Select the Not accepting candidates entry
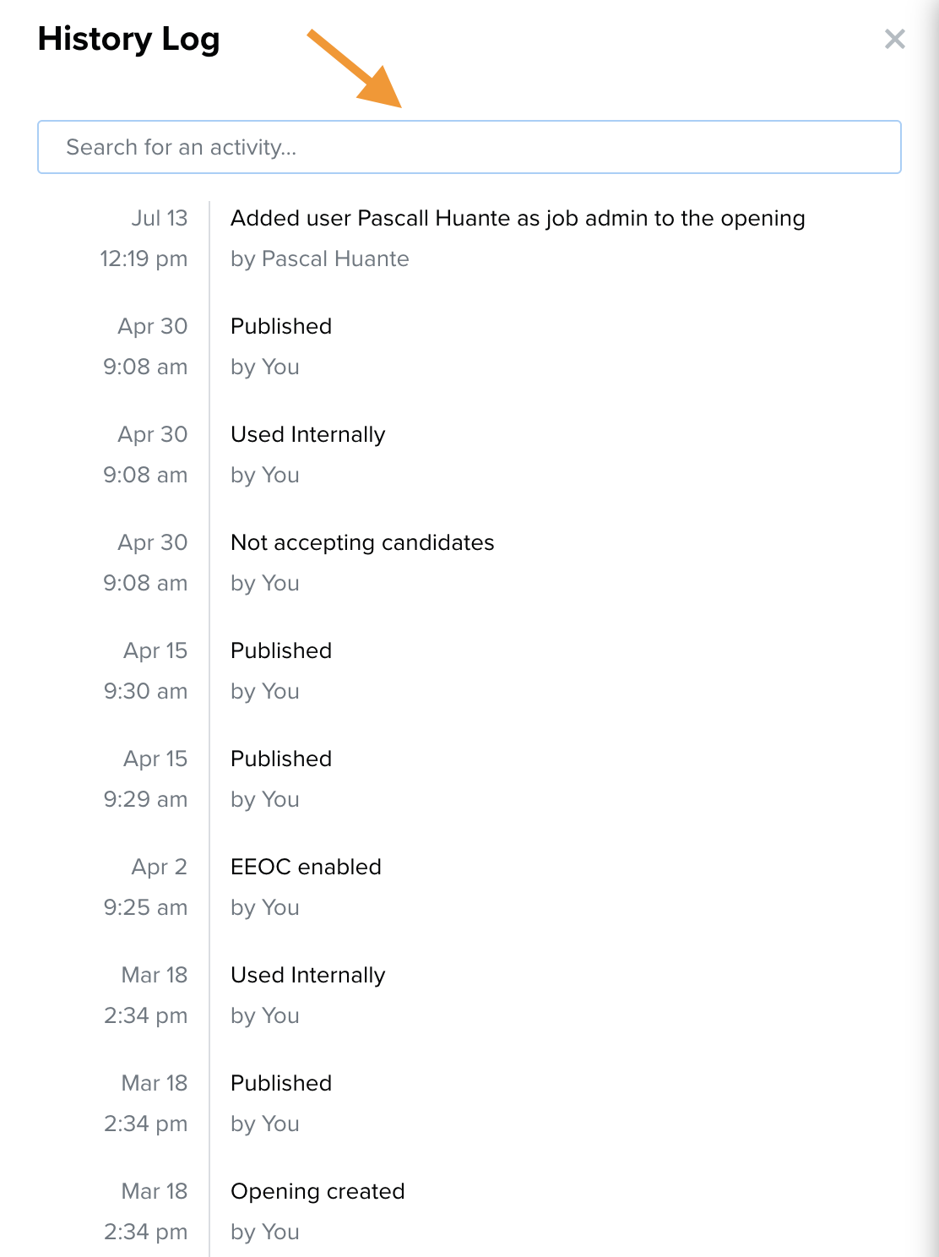This screenshot has height=1257, width=939. [x=362, y=542]
